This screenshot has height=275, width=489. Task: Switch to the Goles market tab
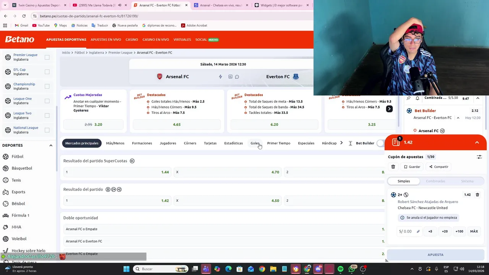pyautogui.click(x=255, y=143)
